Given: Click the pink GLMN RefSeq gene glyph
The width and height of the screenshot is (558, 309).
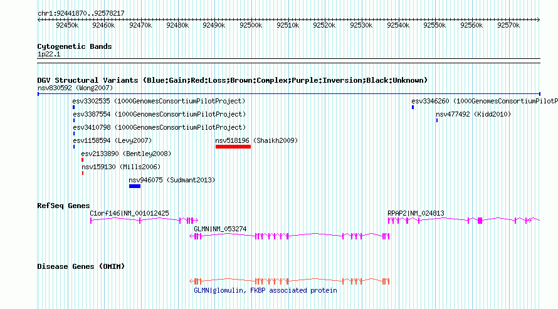Looking at the screenshot, I should pyautogui.click(x=290, y=236).
